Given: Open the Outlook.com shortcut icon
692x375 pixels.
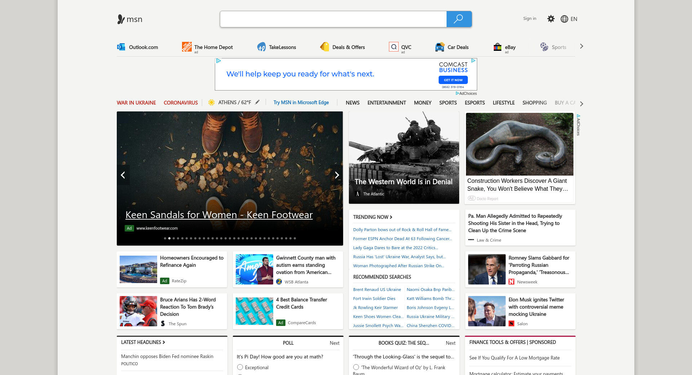Looking at the screenshot, I should point(121,47).
